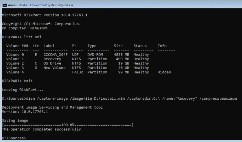Click drive letter 'D' of Volume 3
Image resolution: width=242 pixels, height=142 pixels.
click(x=36, y=68)
